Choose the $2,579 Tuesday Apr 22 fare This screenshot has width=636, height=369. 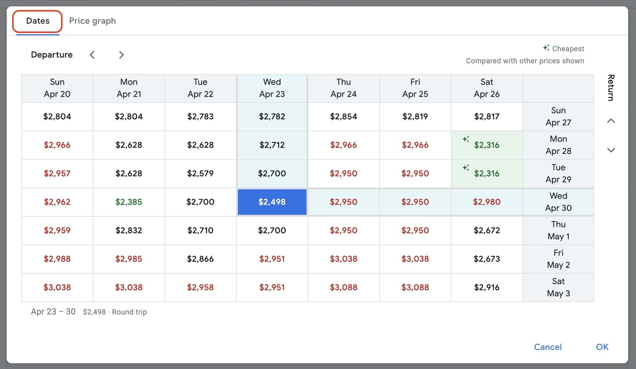(200, 174)
